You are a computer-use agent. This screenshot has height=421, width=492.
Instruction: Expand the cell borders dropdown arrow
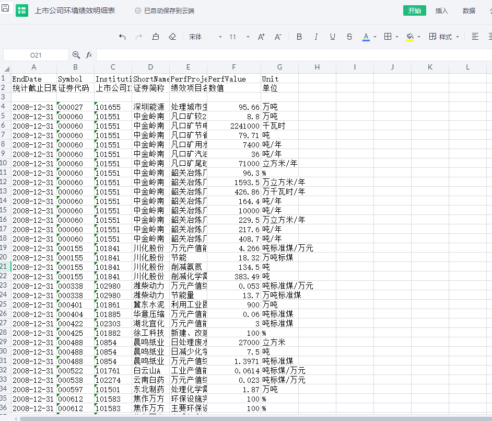point(397,37)
